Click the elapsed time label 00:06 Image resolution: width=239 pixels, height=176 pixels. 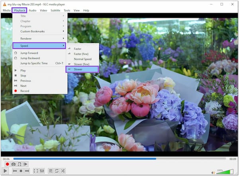[x=6, y=159]
